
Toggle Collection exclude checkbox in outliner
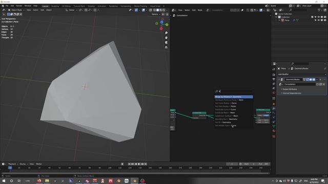point(312,17)
